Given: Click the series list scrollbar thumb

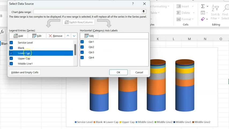Looking at the screenshot, I should [75, 50].
